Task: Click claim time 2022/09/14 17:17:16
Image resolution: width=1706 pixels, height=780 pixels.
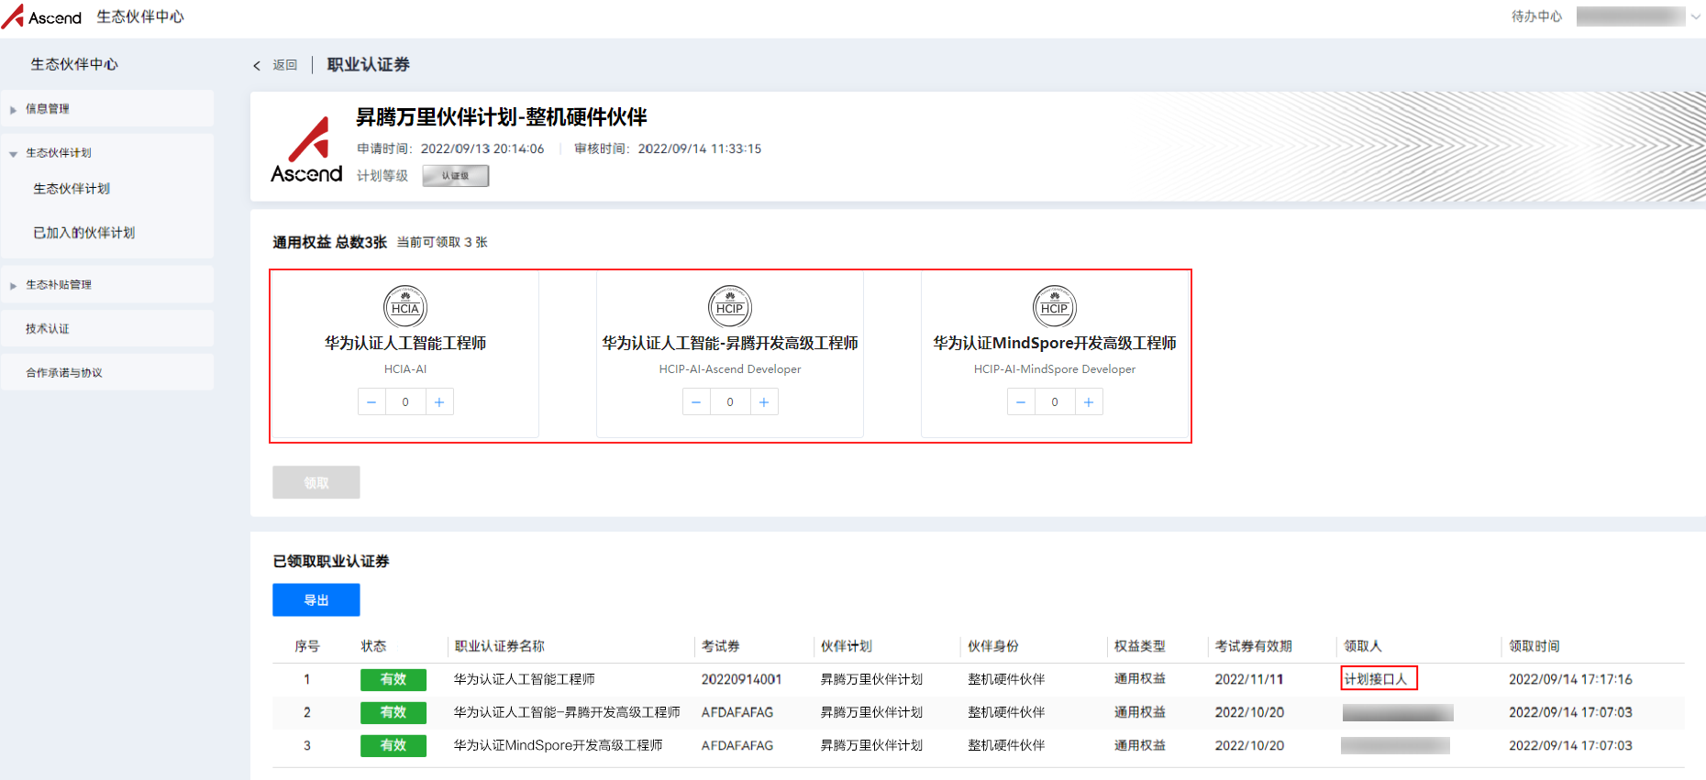Action: coord(1570,679)
